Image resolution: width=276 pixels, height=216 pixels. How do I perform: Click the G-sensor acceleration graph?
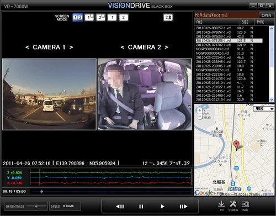coord(110,178)
